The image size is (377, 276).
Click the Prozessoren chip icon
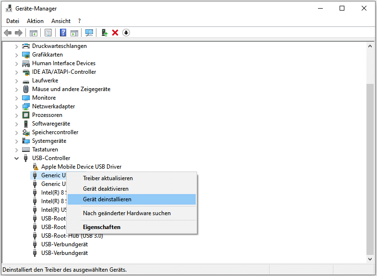tap(26, 115)
